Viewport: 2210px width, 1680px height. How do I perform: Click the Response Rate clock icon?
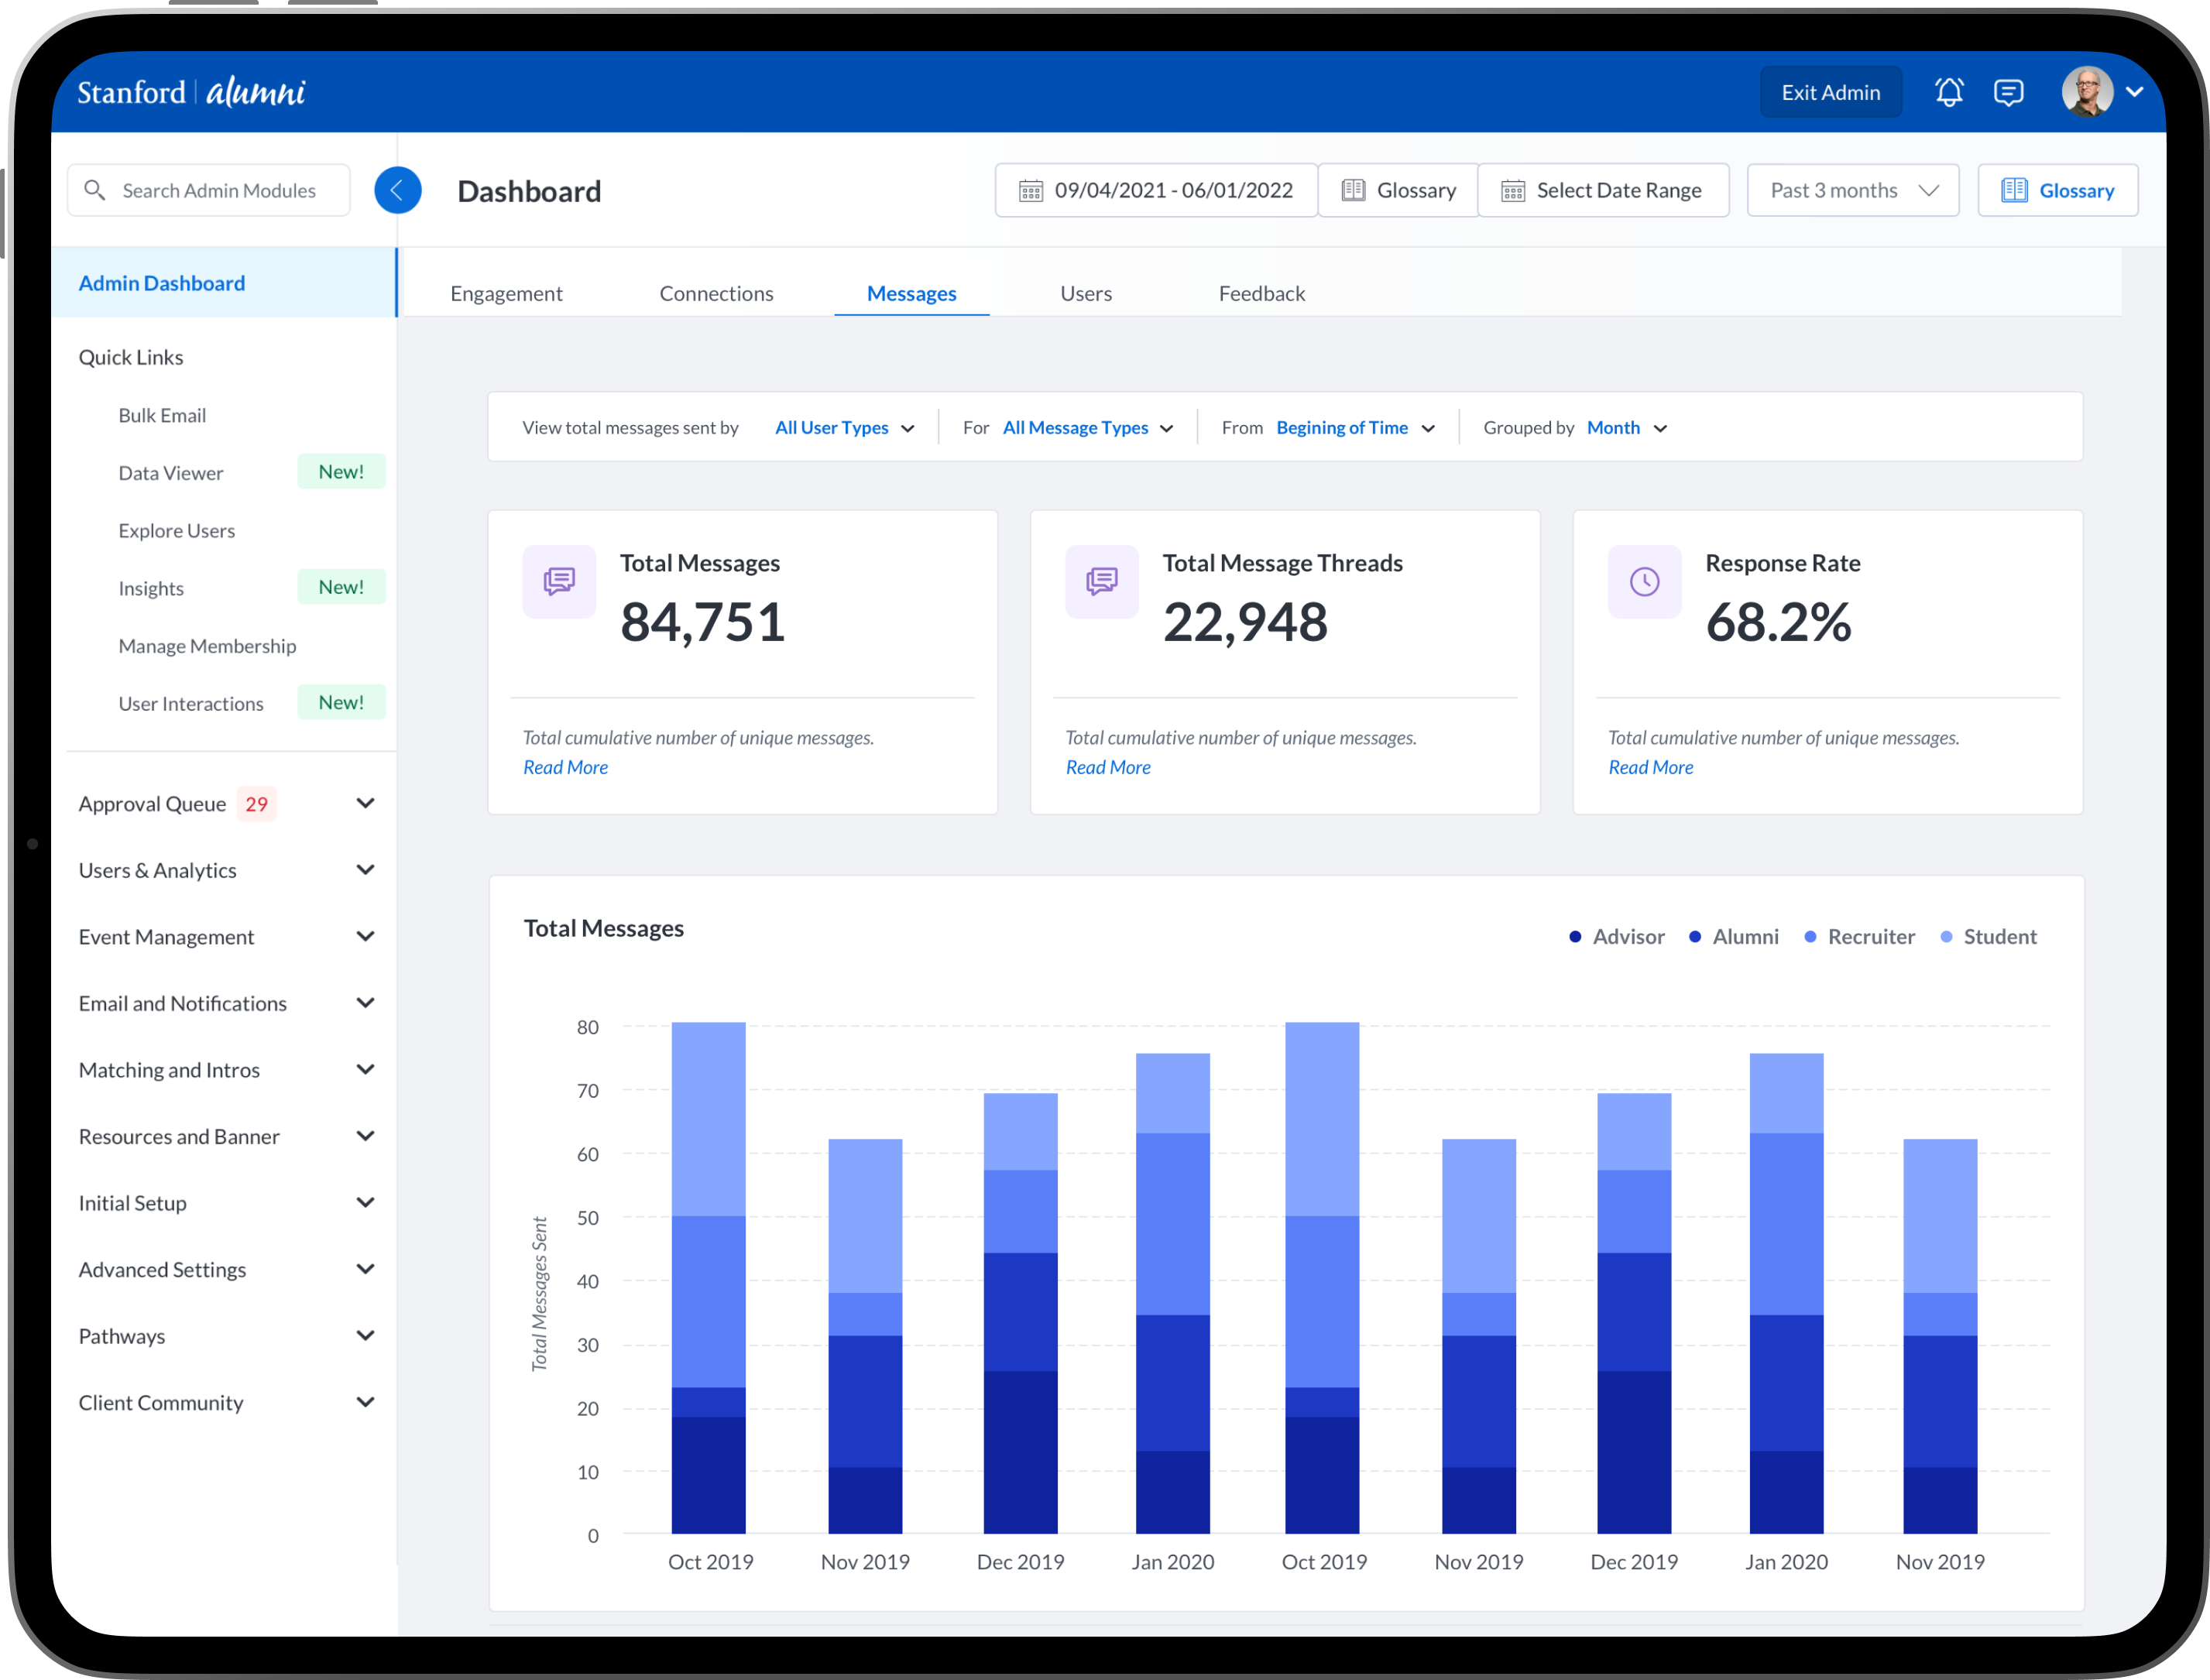[1644, 581]
